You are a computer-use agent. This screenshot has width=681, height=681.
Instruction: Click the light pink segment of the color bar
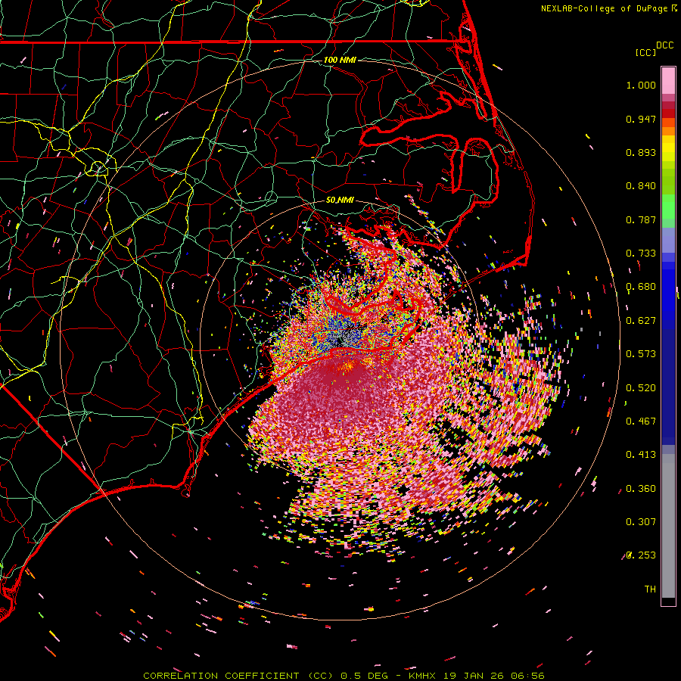click(x=668, y=80)
